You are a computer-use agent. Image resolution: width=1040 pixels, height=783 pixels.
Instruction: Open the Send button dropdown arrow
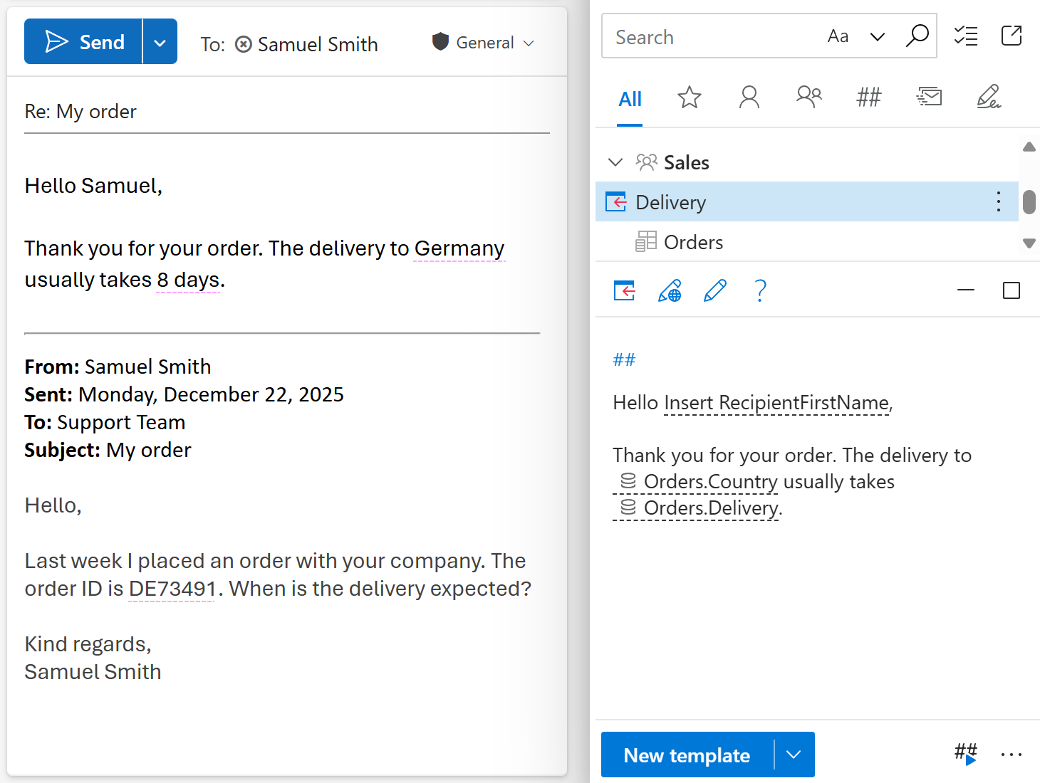click(x=160, y=41)
